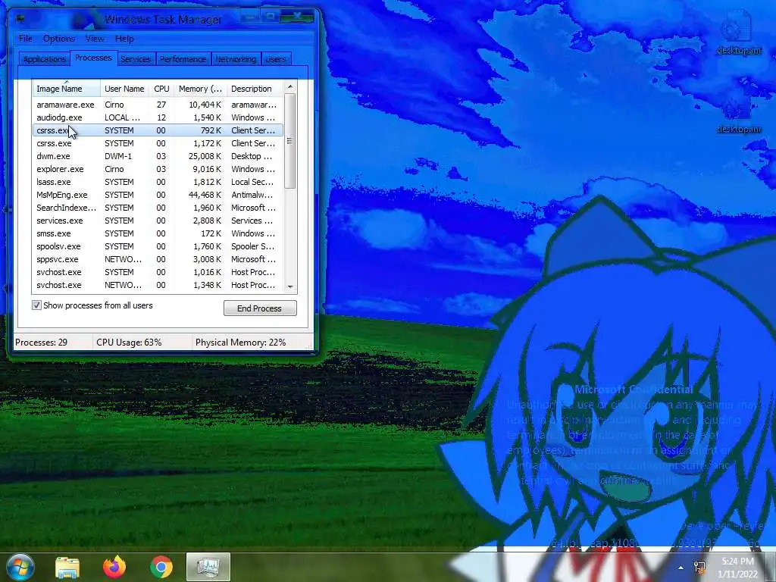
Task: Select the spoolsv.exe process
Action: pos(158,246)
